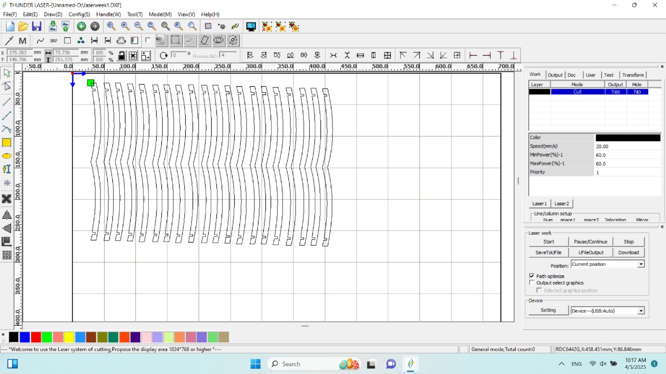Create a new file with the blank page icon
Viewport: 666px width, 374px height.
click(x=10, y=26)
